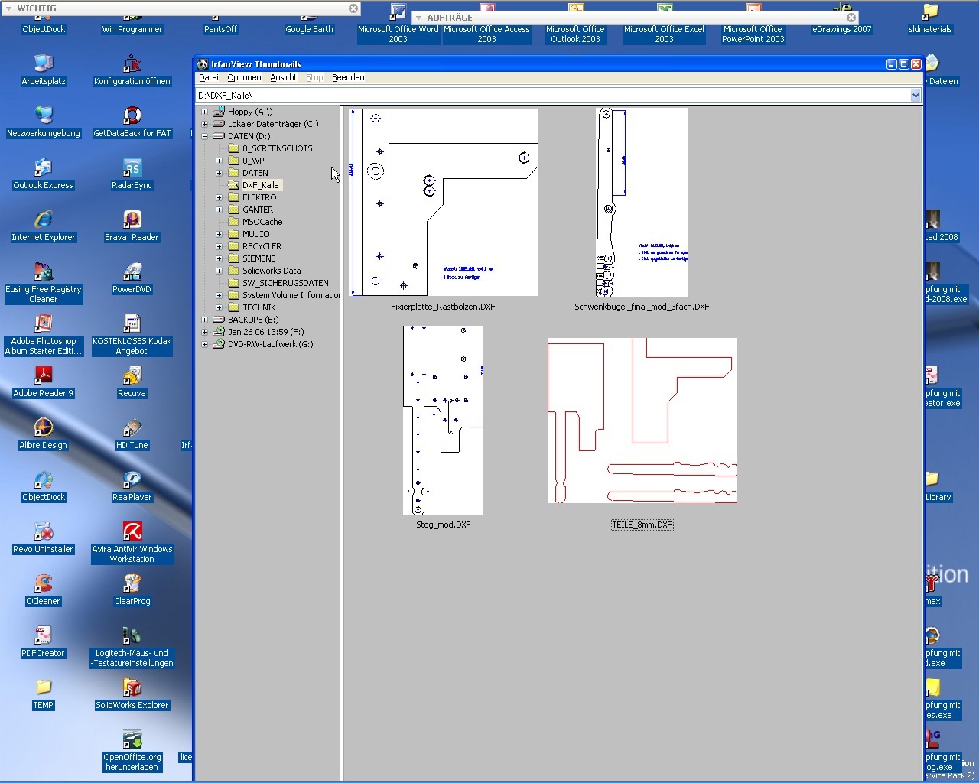The height and width of the screenshot is (783, 979).
Task: Select the RECYCLER folder
Action: (x=262, y=246)
